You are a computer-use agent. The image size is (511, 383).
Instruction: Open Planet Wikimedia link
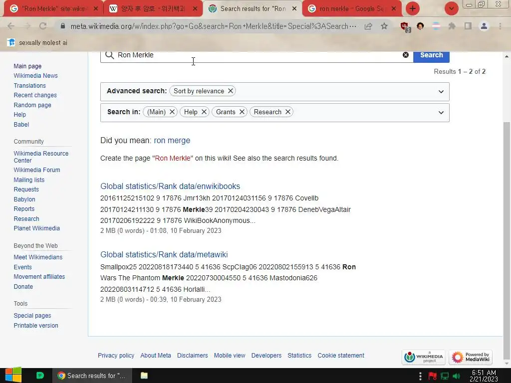click(36, 228)
